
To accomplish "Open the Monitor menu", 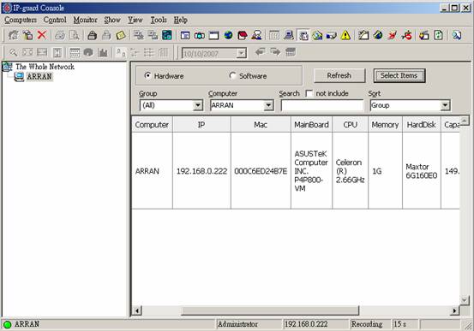I will pos(85,20).
